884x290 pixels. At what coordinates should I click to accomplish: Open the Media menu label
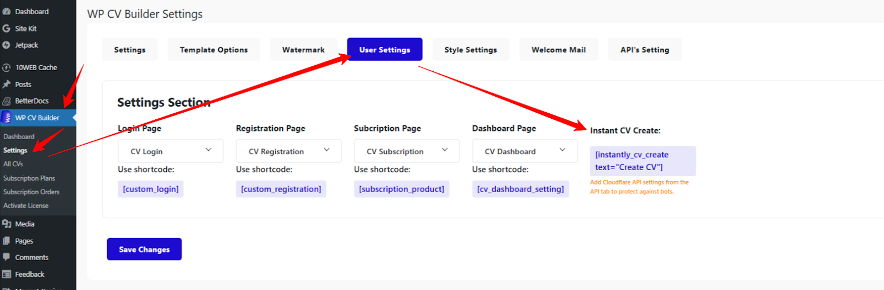(25, 224)
